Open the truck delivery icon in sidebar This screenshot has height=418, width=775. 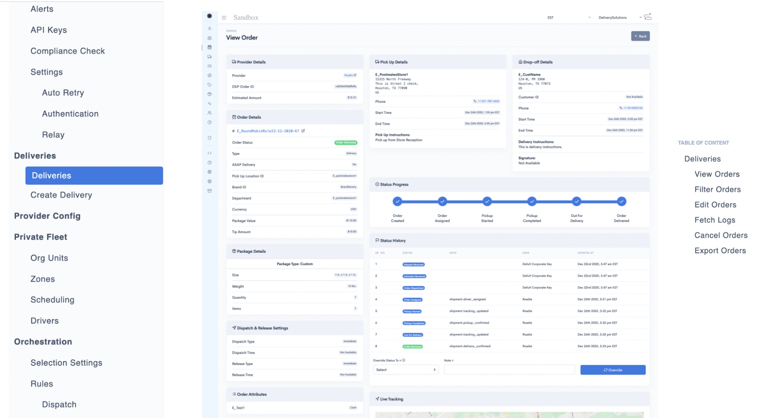[x=209, y=57]
